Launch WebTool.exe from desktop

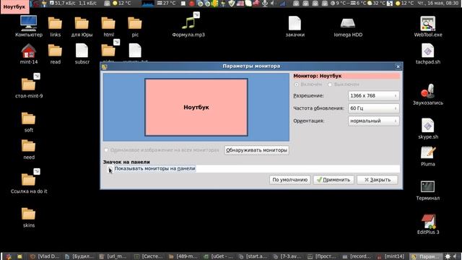point(428,24)
